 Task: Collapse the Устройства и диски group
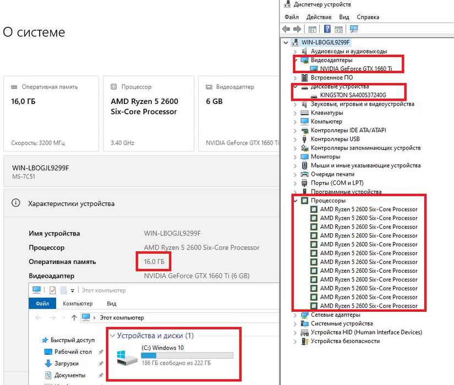click(112, 336)
